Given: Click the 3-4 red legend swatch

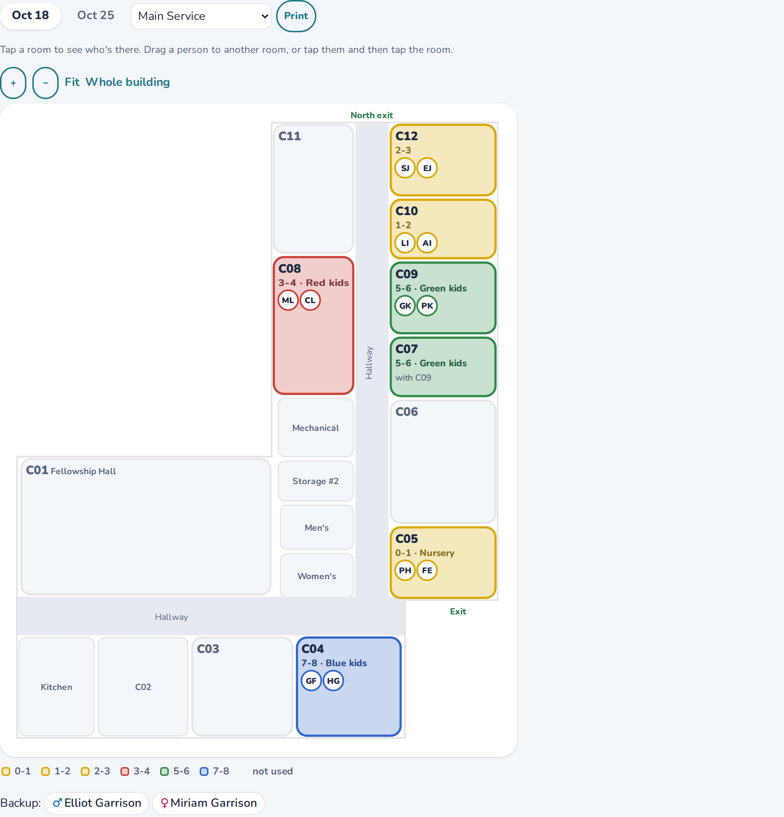Looking at the screenshot, I should point(125,771).
